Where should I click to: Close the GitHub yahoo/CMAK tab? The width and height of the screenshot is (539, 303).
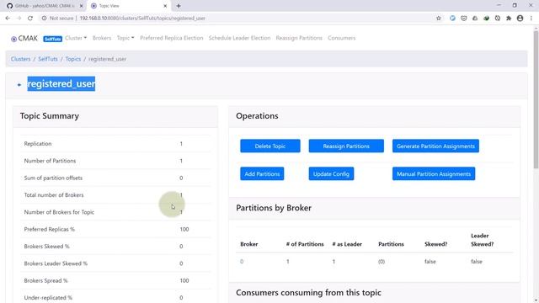point(81,6)
